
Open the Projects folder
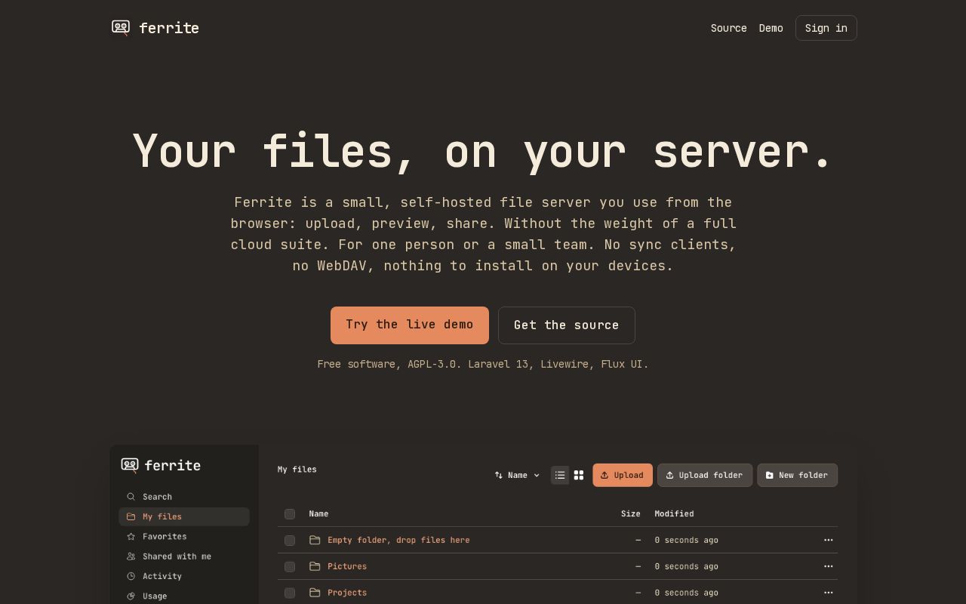click(347, 593)
